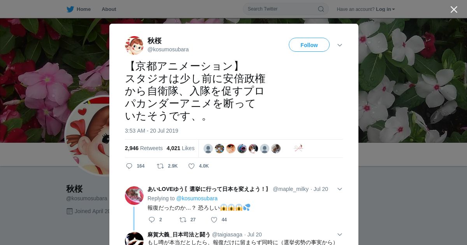467x245 pixels.
Task: Click the Twitter bird Home icon
Action: click(70, 9)
